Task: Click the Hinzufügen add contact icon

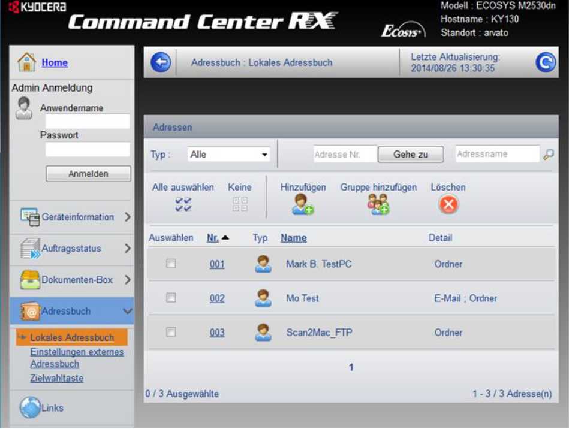Action: point(303,205)
